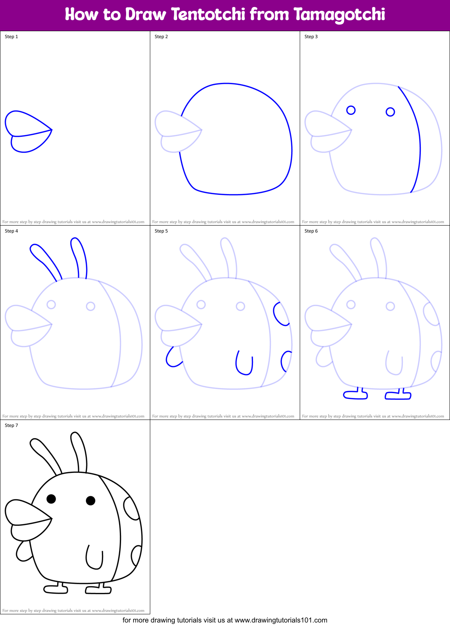
Task: Click the Step 7 panel website credit line
Action: coord(73,610)
